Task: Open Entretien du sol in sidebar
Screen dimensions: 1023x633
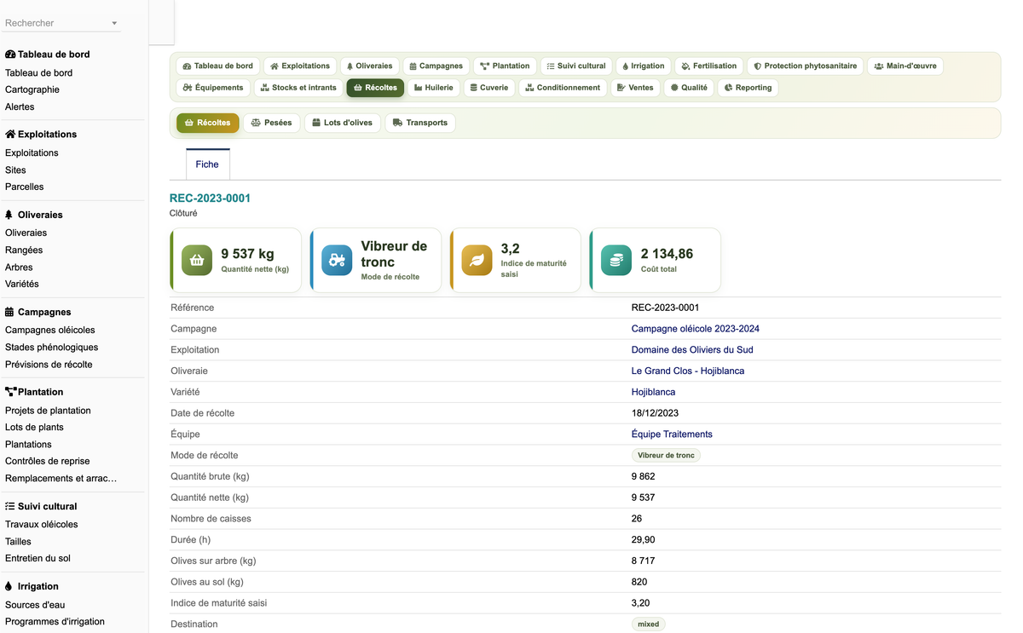Action: click(x=38, y=558)
